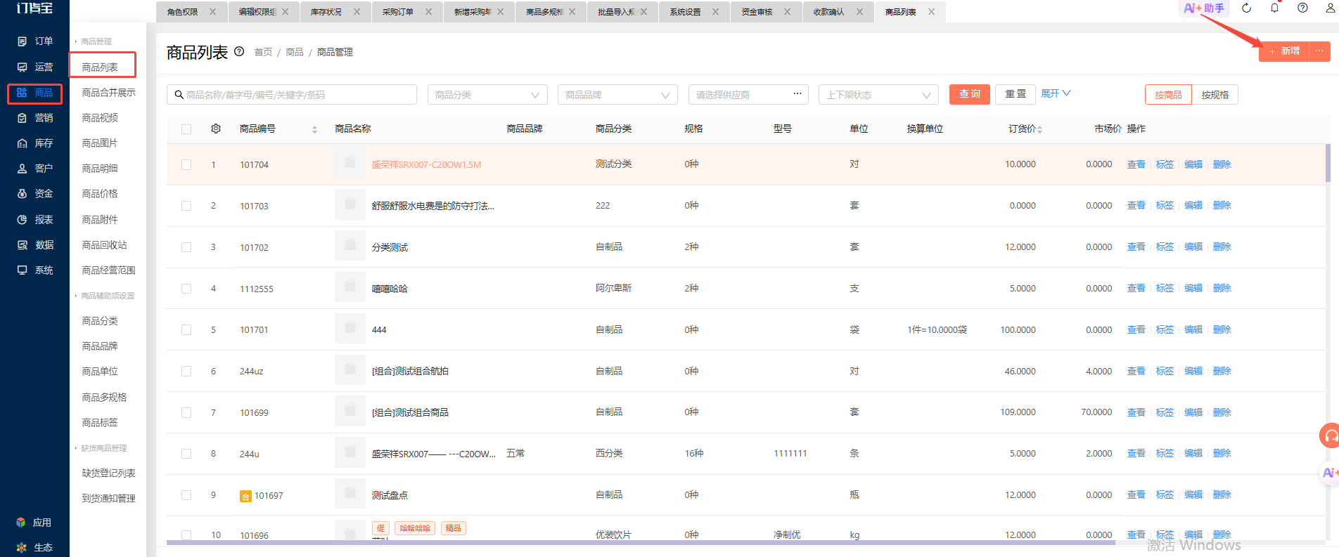Open 商品价格 in the submenu

click(100, 194)
